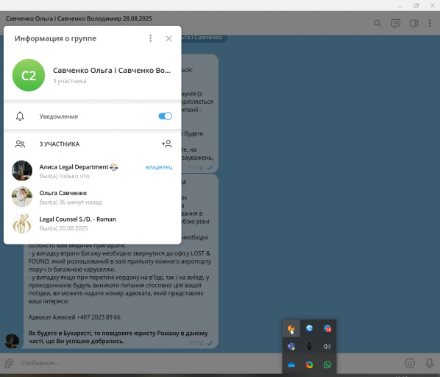Click the participants icon beside 3 УЧАСТНИКА
The image size is (440, 377).
(20, 144)
